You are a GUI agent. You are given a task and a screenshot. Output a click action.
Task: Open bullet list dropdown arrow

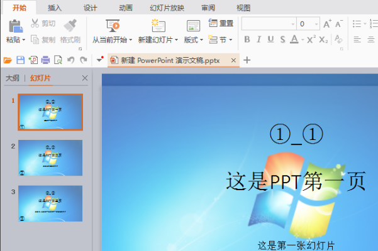click(365, 24)
